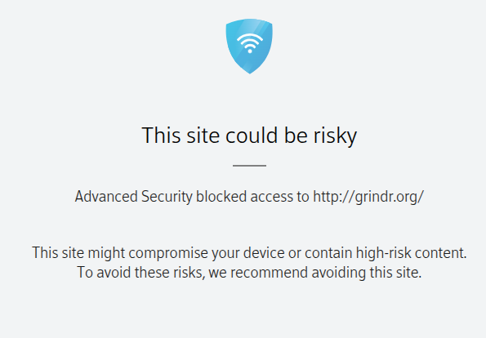The image size is (486, 338).
Task: Click the words "blocked access to"
Action: click(x=252, y=197)
